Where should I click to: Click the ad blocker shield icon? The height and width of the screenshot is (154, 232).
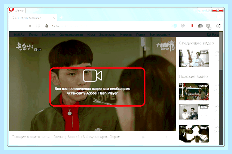click(175, 26)
